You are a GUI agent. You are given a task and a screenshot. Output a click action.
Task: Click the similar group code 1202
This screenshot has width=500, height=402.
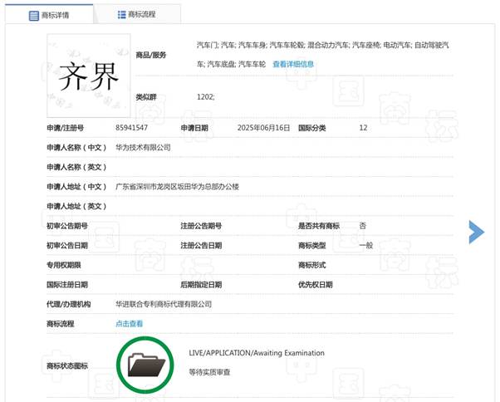[x=205, y=97]
